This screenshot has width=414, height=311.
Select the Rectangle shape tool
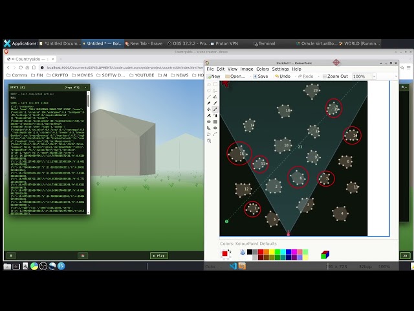(215, 122)
